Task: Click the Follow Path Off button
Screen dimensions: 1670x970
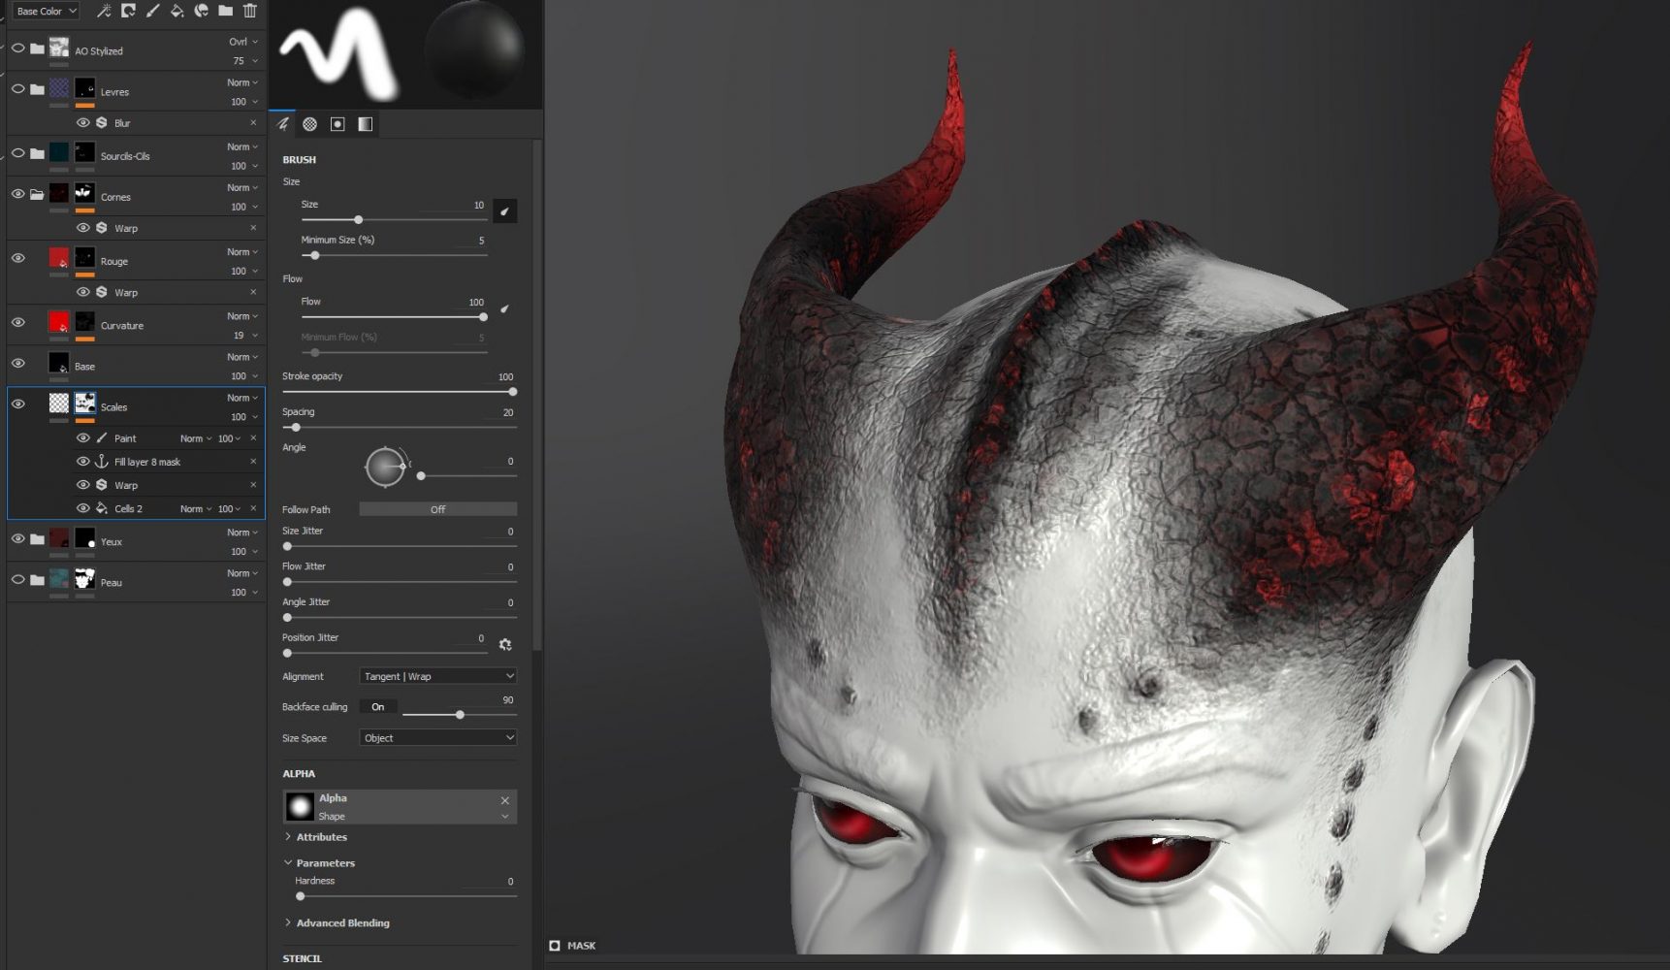Action: pyautogui.click(x=437, y=509)
